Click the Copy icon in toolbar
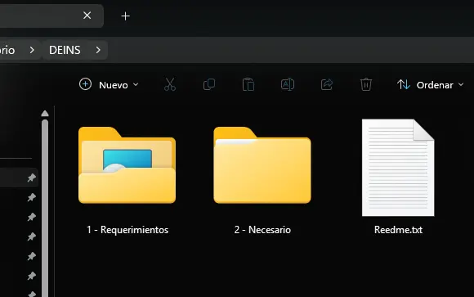Image resolution: width=474 pixels, height=297 pixels. point(209,84)
